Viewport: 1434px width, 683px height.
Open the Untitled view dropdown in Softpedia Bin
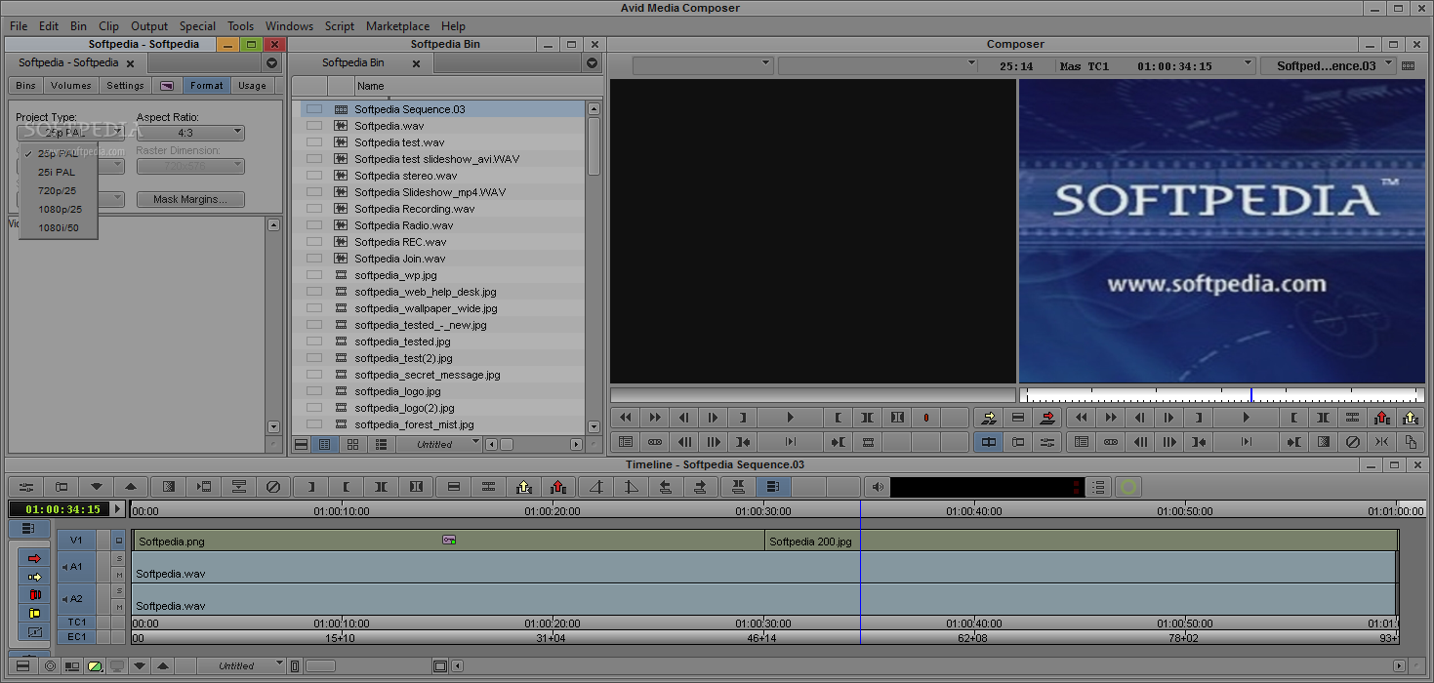pos(439,444)
